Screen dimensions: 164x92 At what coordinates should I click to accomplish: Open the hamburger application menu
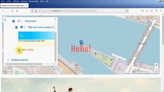coord(161,11)
